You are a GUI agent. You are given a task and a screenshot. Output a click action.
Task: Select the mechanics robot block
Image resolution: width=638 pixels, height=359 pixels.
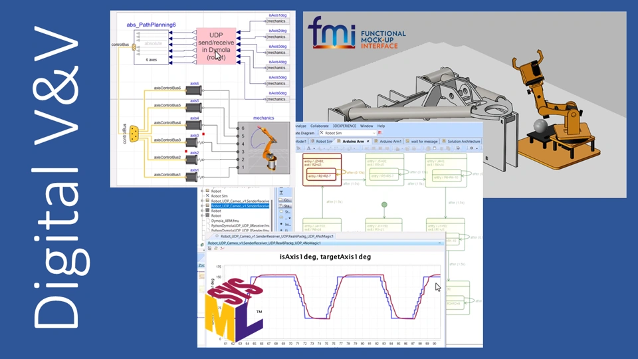click(x=264, y=148)
